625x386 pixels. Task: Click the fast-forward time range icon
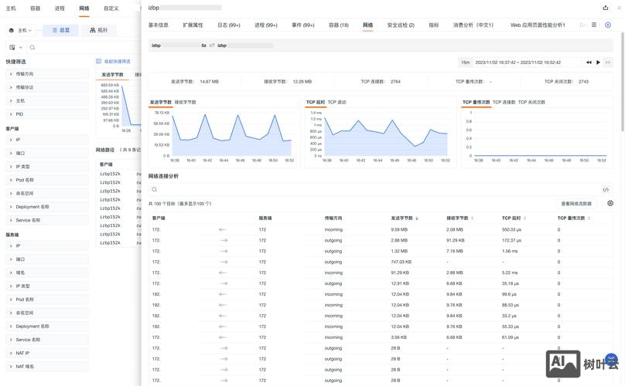(608, 63)
